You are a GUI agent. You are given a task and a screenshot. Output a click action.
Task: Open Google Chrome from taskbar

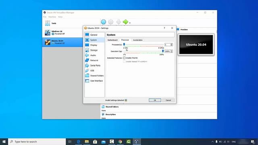click(120, 141)
